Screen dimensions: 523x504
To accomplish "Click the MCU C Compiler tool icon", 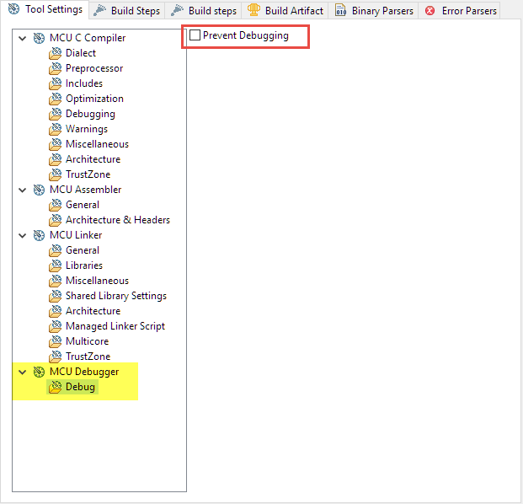I will pyautogui.click(x=39, y=38).
